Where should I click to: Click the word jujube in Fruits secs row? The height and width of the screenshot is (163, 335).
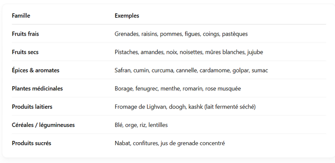pyautogui.click(x=255, y=52)
